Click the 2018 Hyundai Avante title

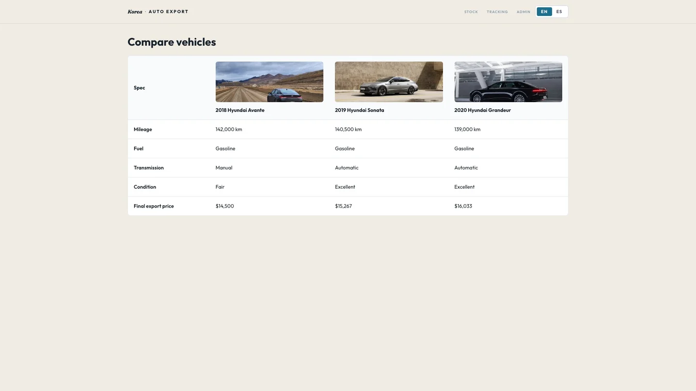[240, 110]
